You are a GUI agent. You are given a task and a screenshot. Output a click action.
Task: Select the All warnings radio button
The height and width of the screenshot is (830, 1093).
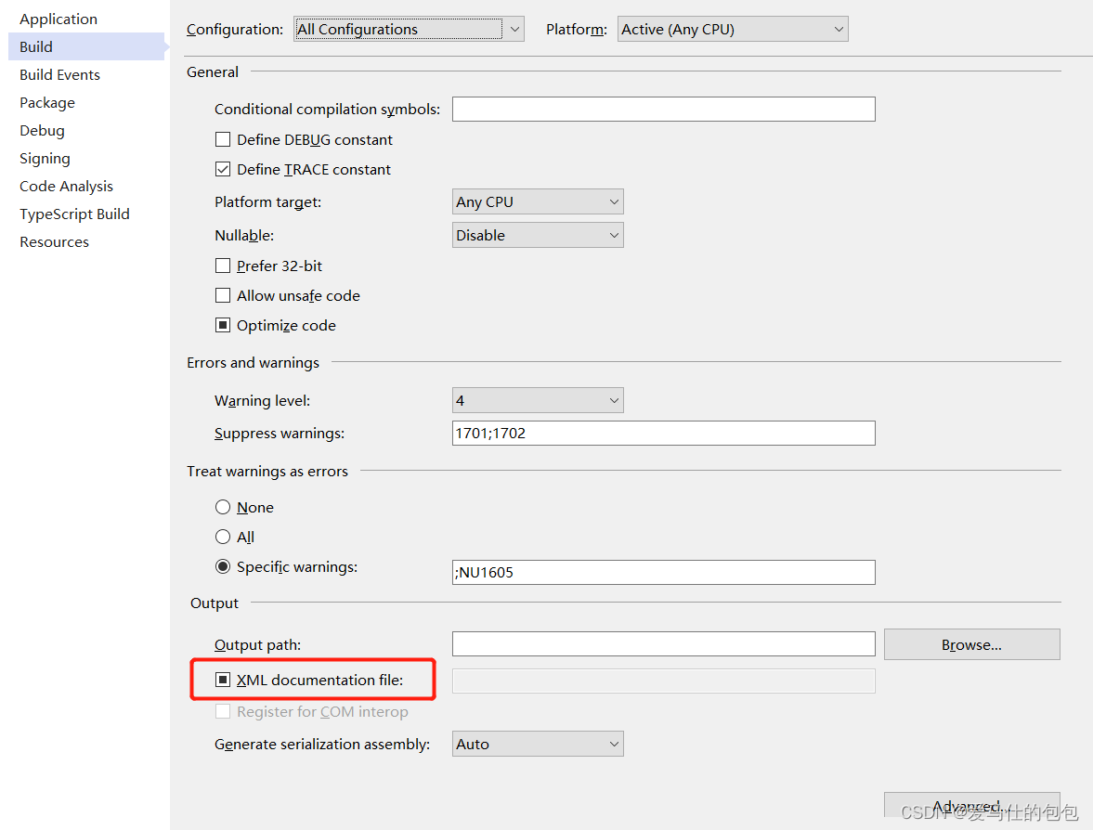(x=222, y=537)
